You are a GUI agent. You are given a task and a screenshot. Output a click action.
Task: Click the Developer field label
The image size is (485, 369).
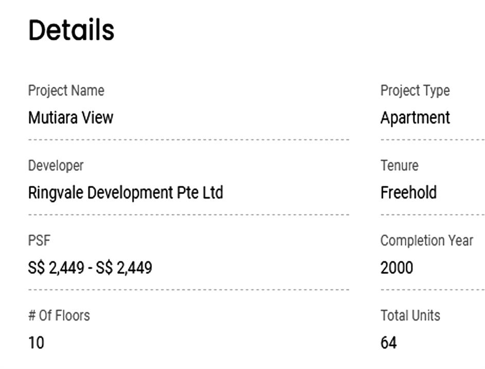(56, 166)
